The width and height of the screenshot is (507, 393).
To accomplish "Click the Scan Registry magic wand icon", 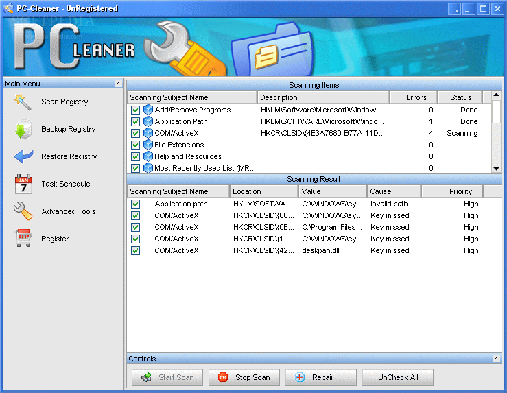I will click(x=23, y=102).
